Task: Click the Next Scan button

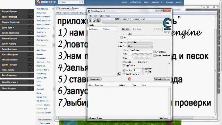Action: (137, 29)
